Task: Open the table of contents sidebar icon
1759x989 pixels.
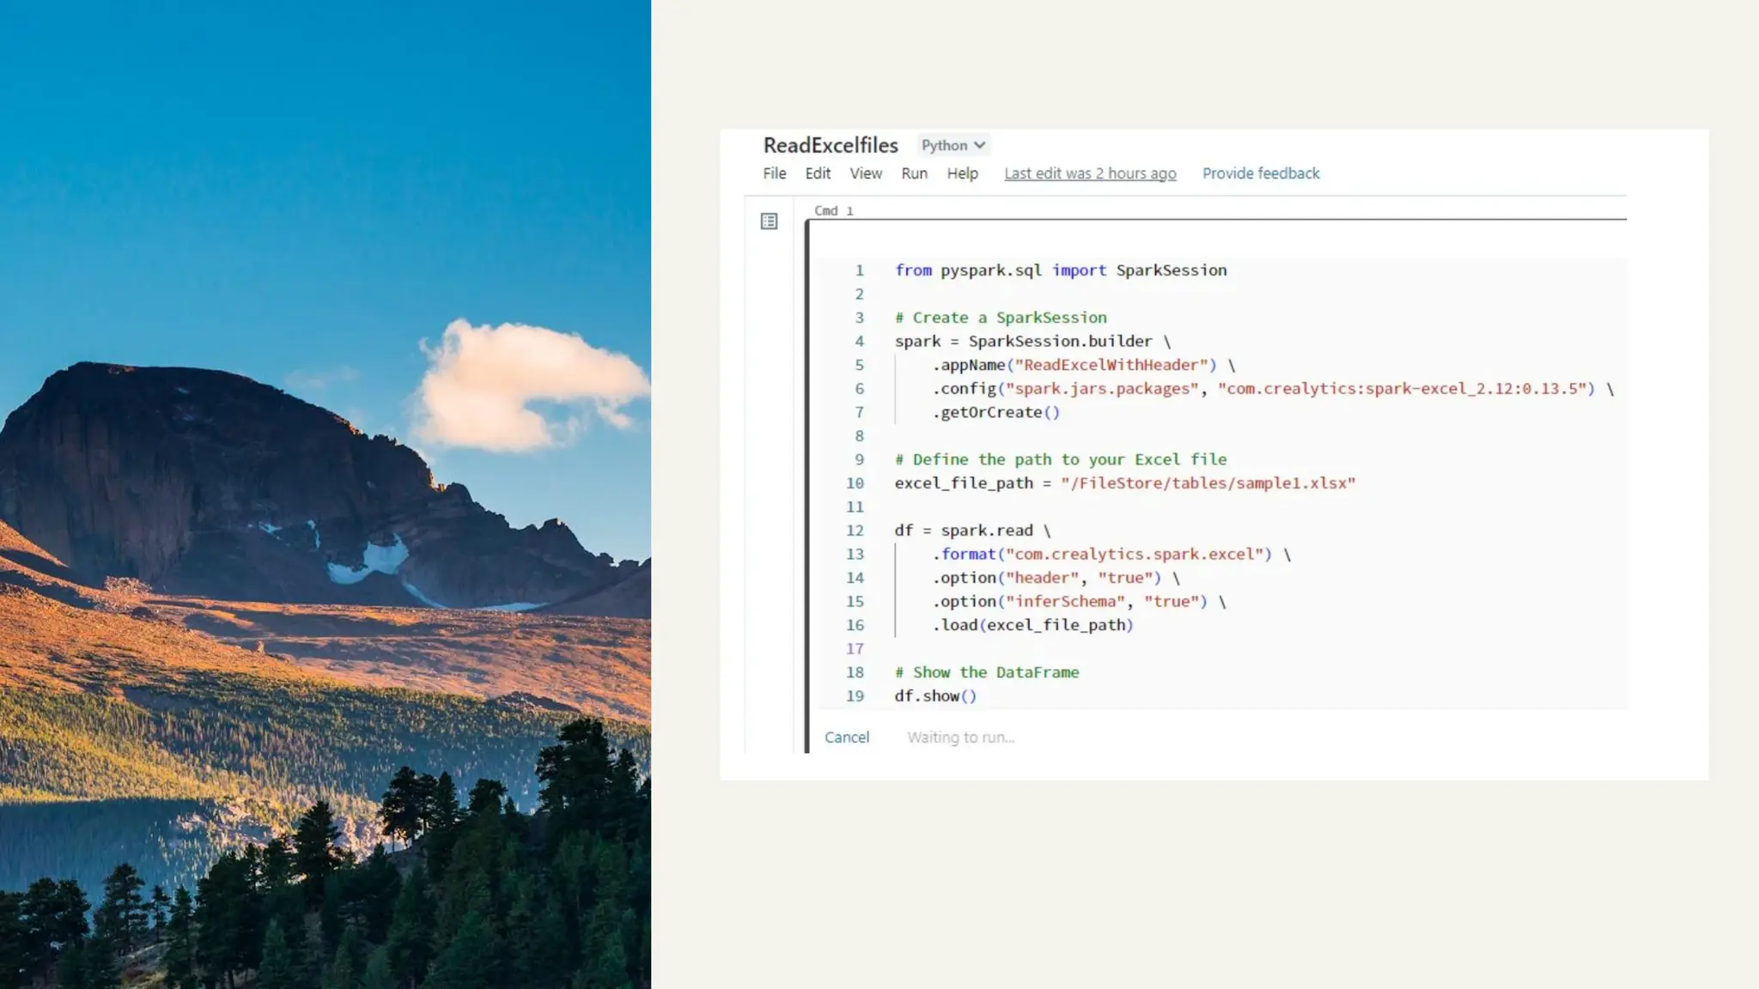Action: click(x=769, y=221)
